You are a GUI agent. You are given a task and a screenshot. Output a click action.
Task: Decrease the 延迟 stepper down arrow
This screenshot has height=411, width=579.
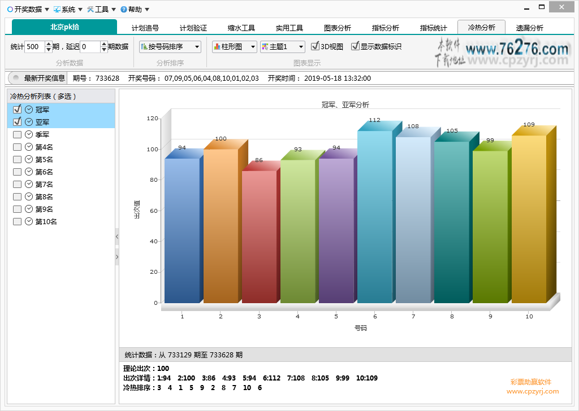coord(104,50)
